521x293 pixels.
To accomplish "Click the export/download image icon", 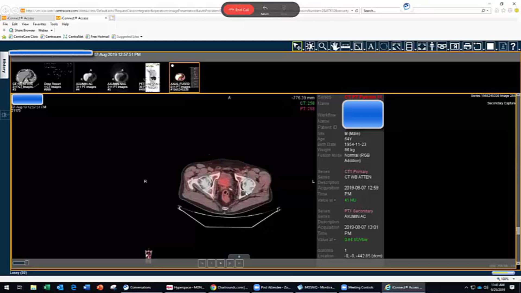I will pyautogui.click(x=502, y=46).
